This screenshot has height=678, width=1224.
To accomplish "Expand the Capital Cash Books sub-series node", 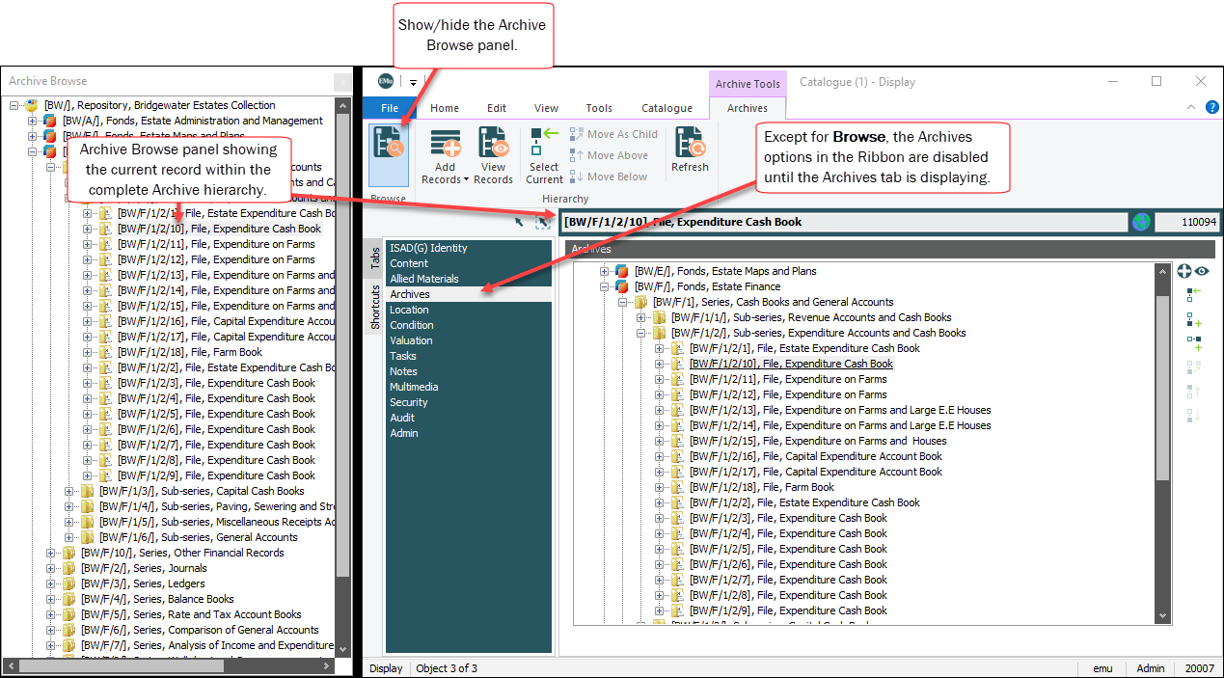I will [x=70, y=491].
